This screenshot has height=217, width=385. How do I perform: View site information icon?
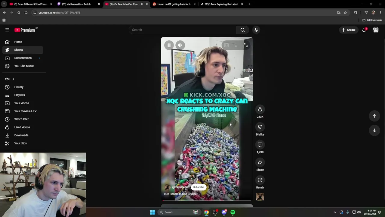[35, 13]
